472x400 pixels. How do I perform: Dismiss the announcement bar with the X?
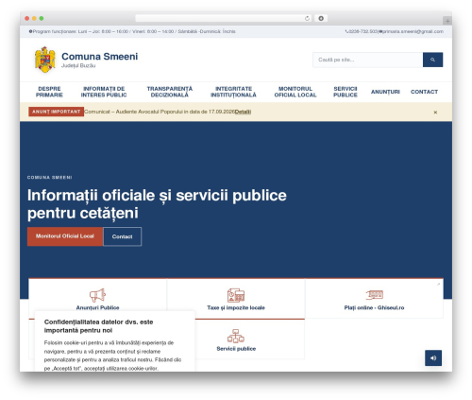[435, 113]
